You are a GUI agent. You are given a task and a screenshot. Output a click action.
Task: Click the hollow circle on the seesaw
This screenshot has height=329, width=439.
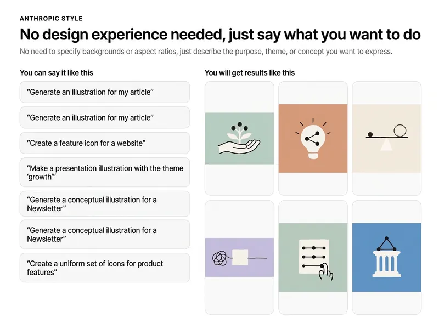point(400,131)
